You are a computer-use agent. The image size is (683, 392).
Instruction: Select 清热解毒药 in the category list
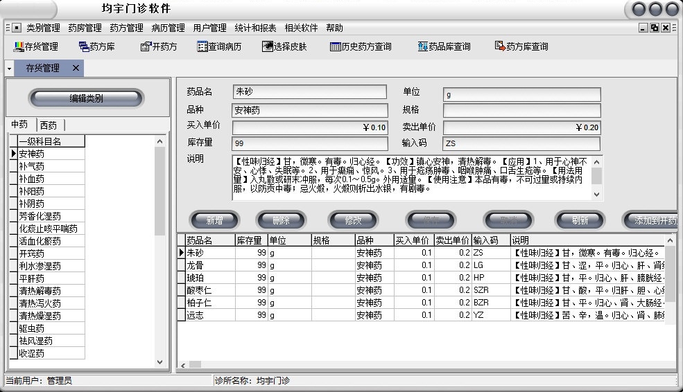pos(40,291)
